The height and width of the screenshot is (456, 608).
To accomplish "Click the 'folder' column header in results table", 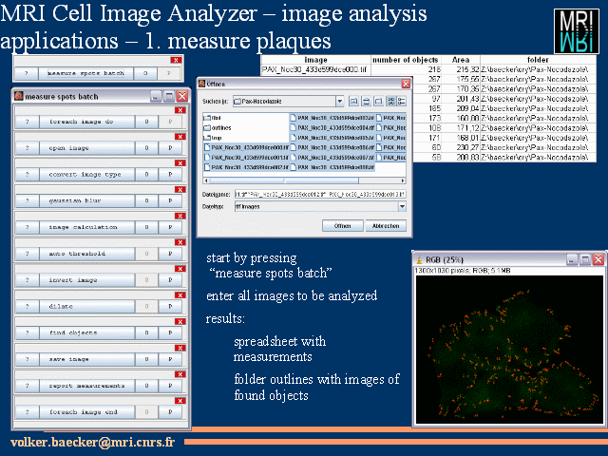I will [538, 60].
